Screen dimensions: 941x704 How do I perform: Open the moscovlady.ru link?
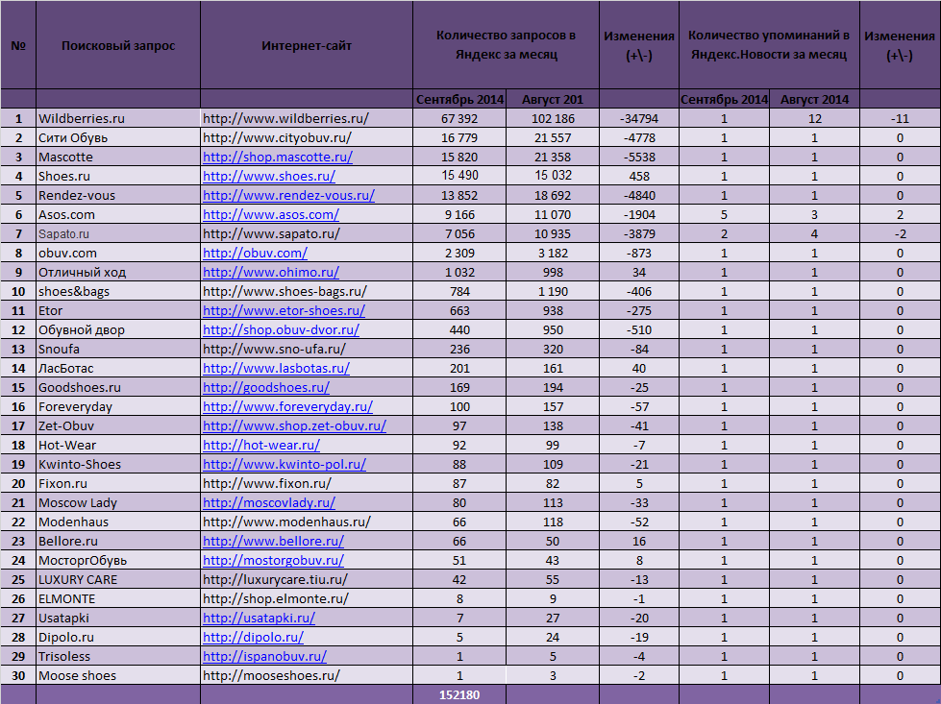tap(269, 502)
